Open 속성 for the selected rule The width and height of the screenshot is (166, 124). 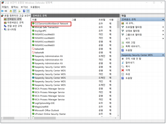click(x=128, y=74)
